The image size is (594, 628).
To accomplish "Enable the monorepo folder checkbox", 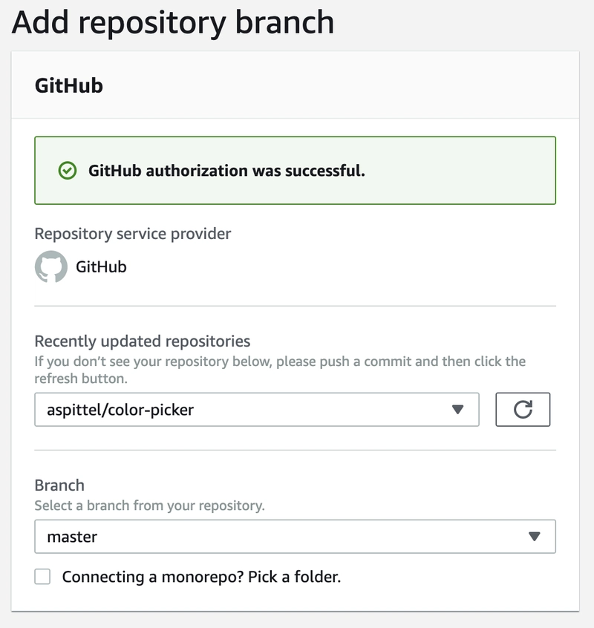I will coord(42,577).
